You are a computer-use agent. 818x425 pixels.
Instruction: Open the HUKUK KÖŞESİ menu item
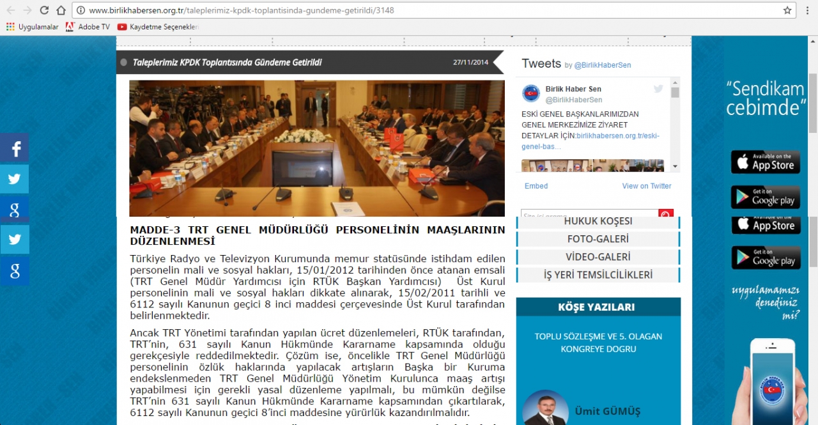click(598, 222)
